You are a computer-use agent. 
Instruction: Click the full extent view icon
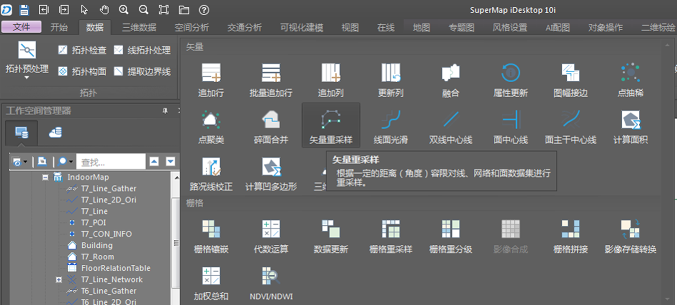point(164,9)
